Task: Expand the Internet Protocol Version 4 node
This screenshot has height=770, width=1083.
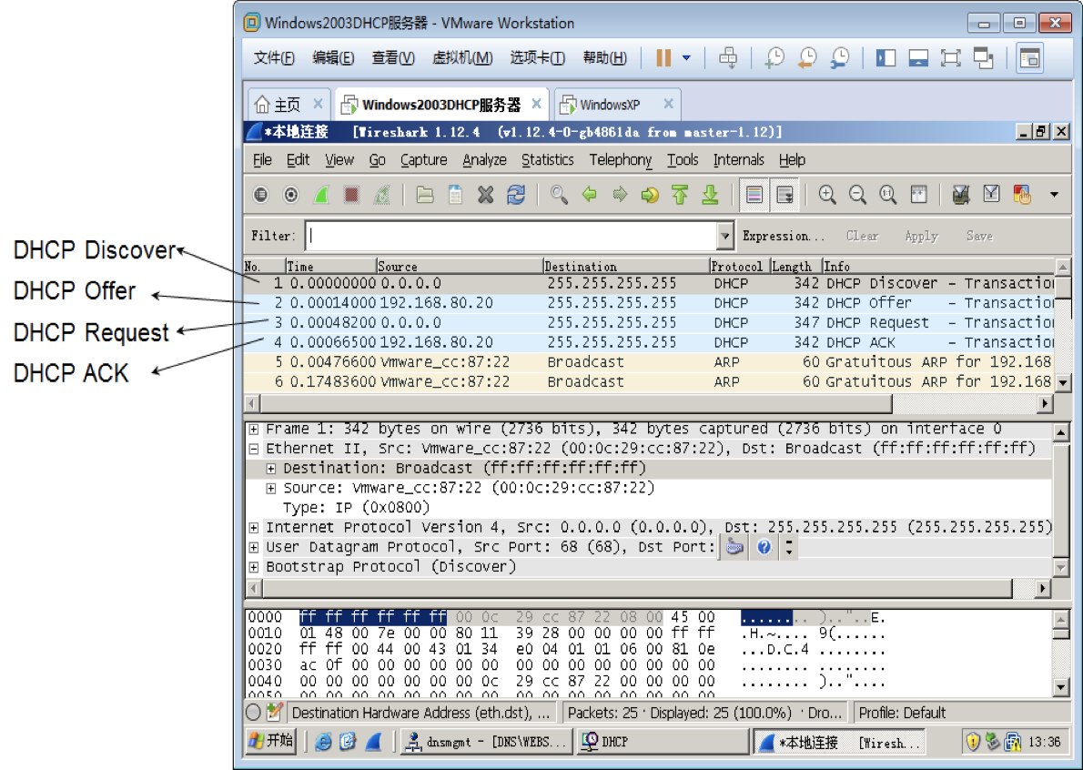Action: click(254, 528)
